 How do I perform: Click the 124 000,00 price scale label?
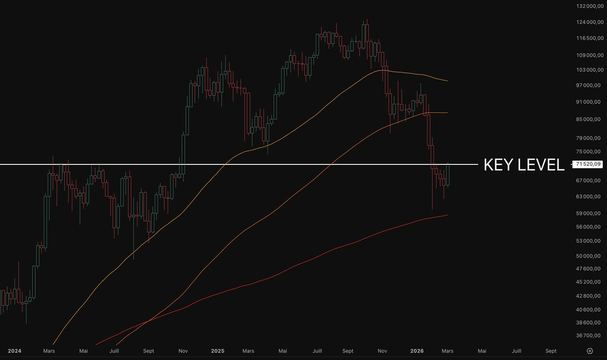[x=589, y=22]
